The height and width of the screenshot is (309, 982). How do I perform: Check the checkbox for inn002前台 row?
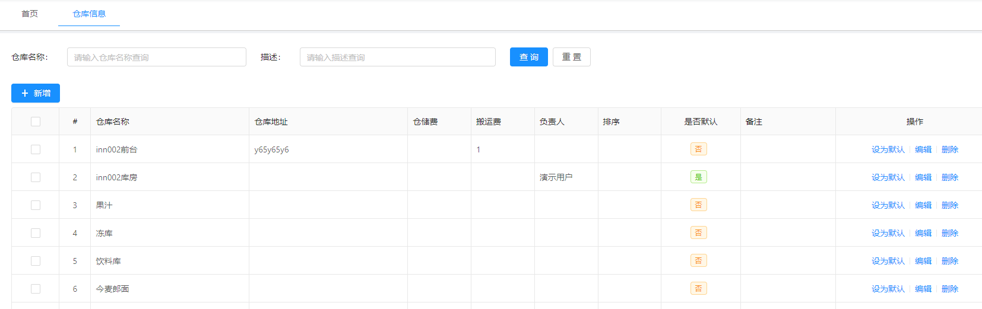click(36, 149)
